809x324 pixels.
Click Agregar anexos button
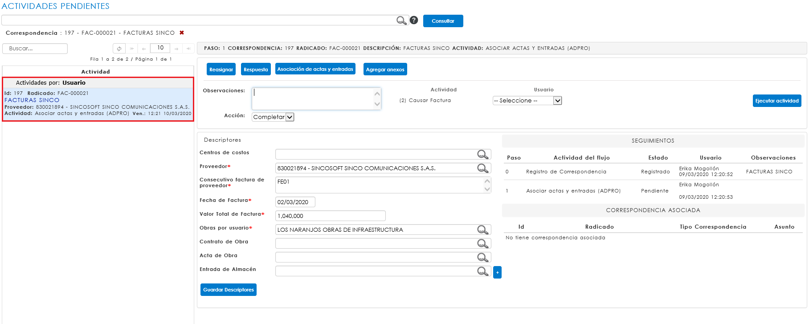tap(385, 69)
